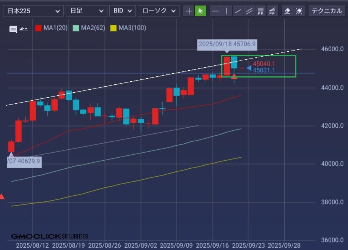Select the Fibonacci retracement FR tool
Image resolution: width=348 pixels, height=250 pixels.
coord(261,11)
